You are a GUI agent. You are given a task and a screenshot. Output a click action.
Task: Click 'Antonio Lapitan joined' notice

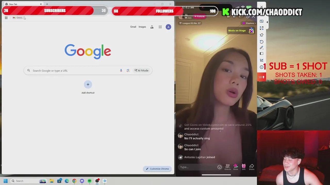200,157
